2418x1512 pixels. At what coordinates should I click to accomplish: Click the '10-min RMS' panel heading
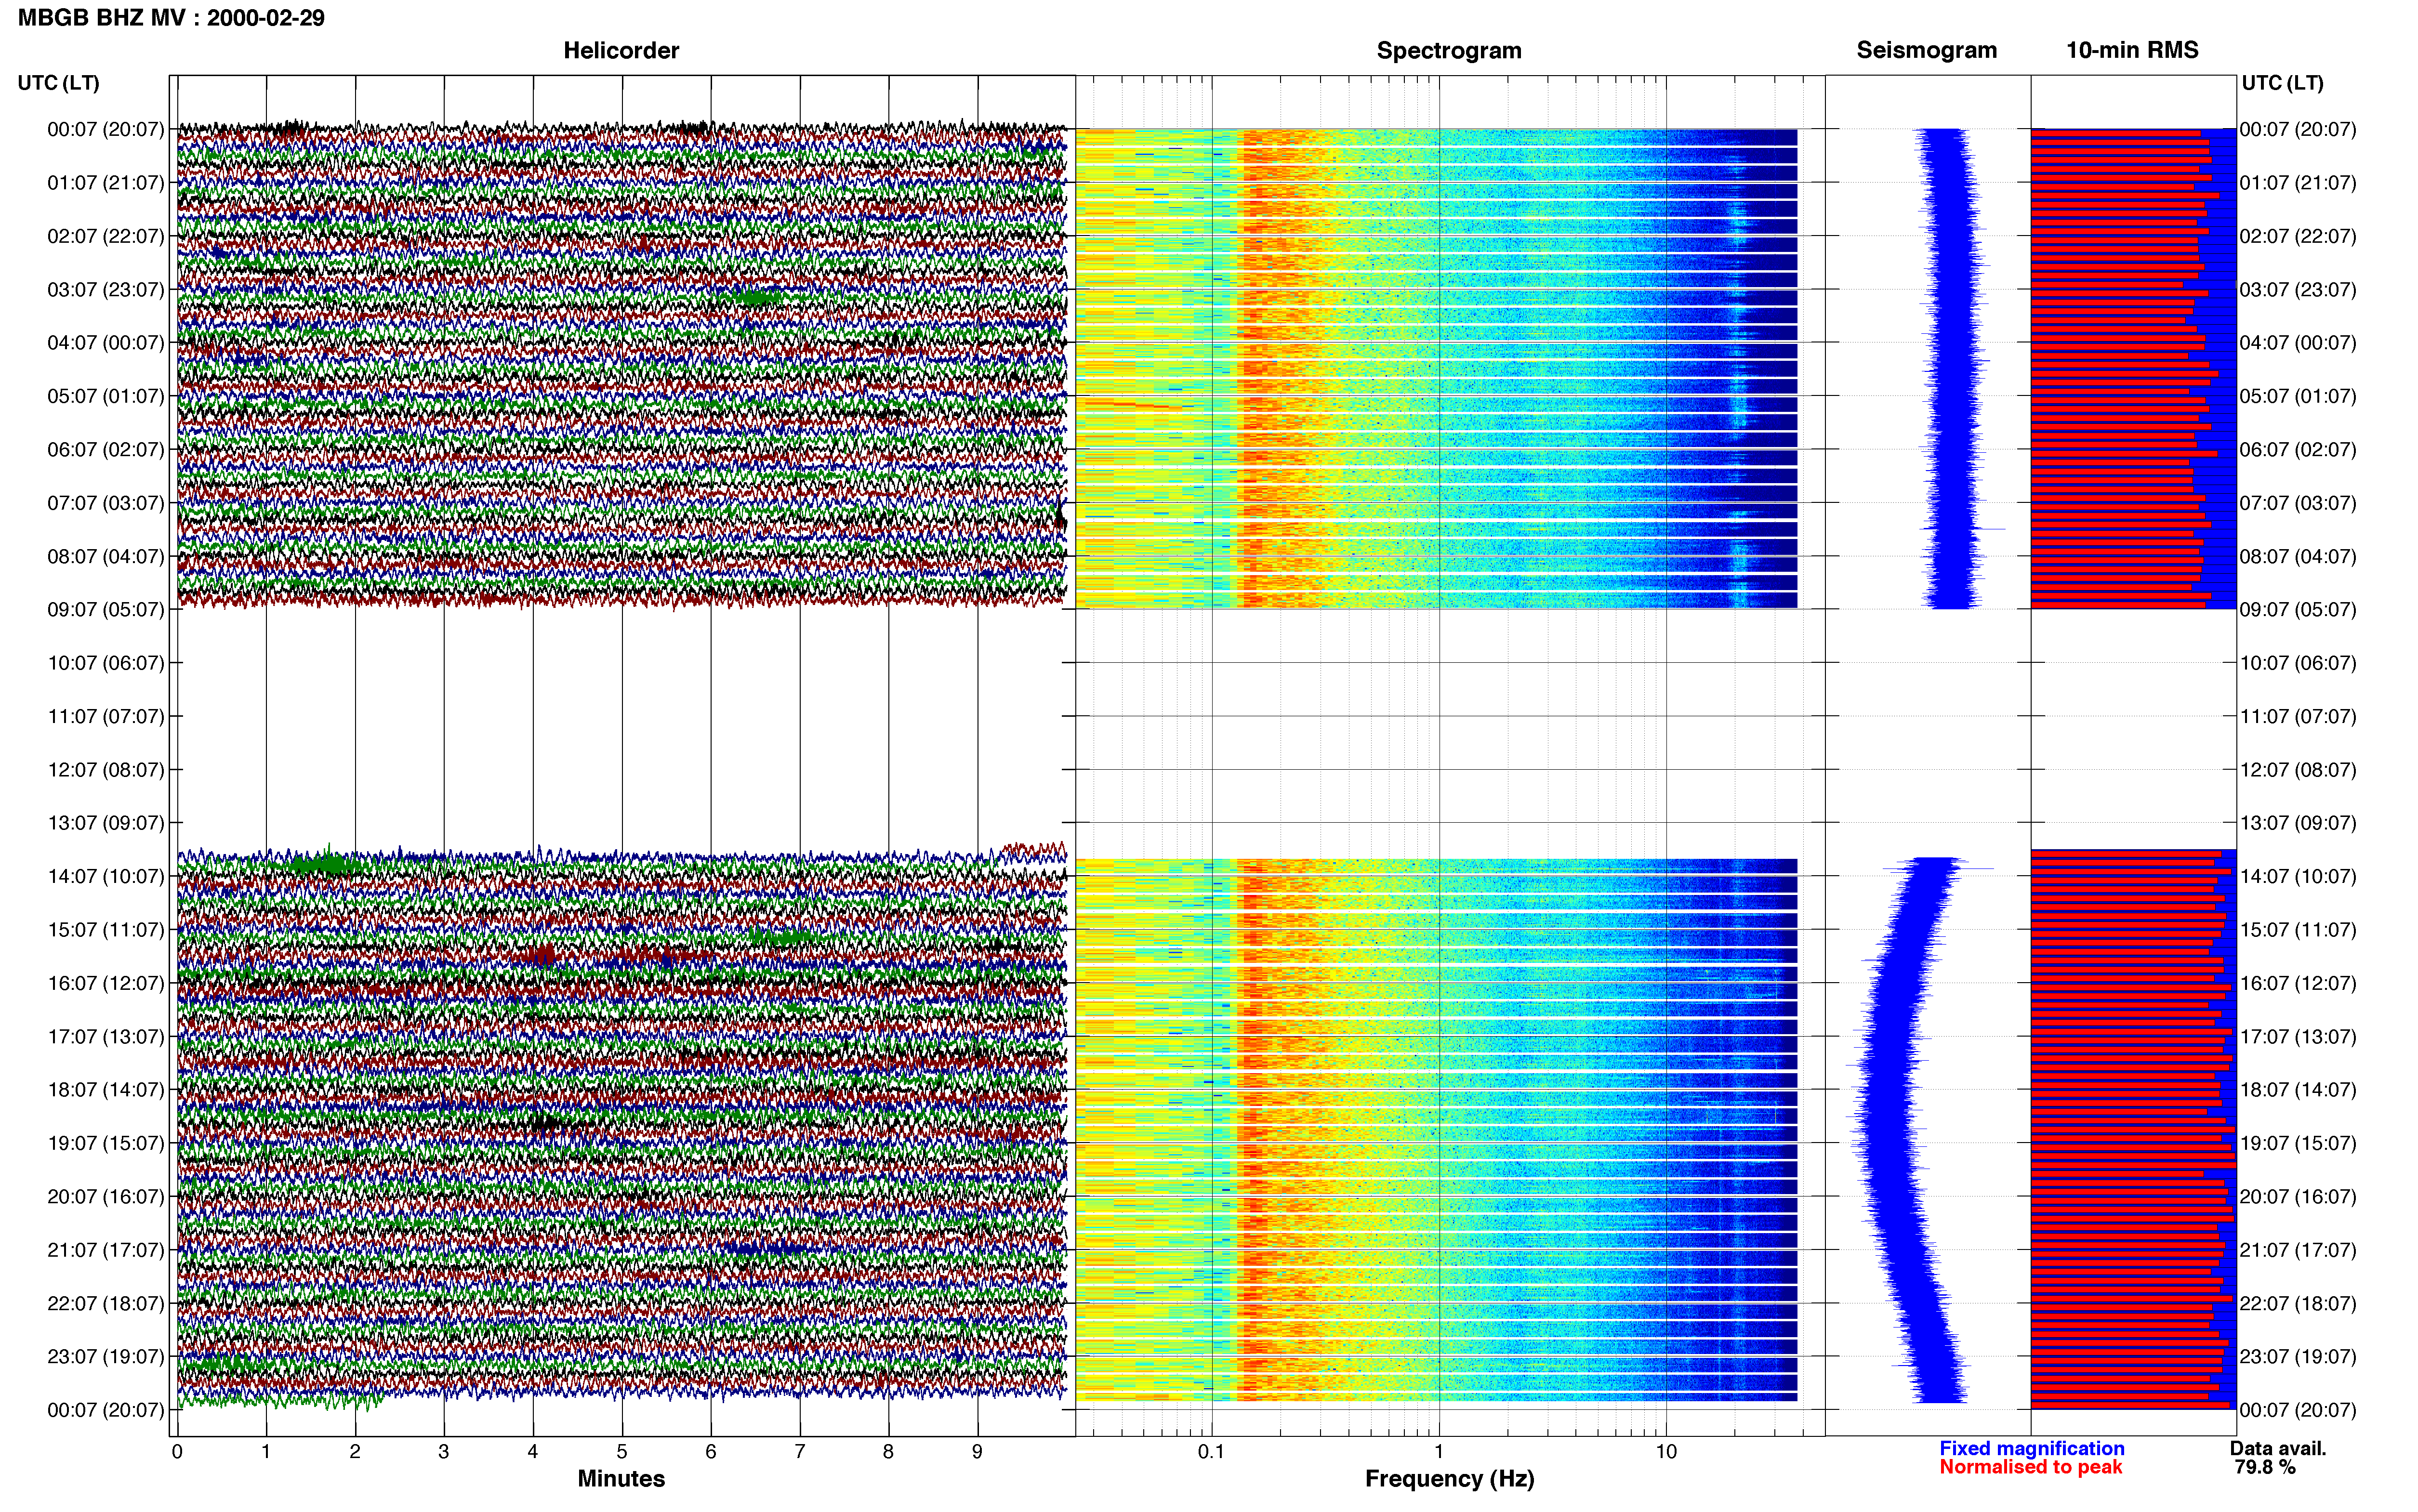[2132, 51]
